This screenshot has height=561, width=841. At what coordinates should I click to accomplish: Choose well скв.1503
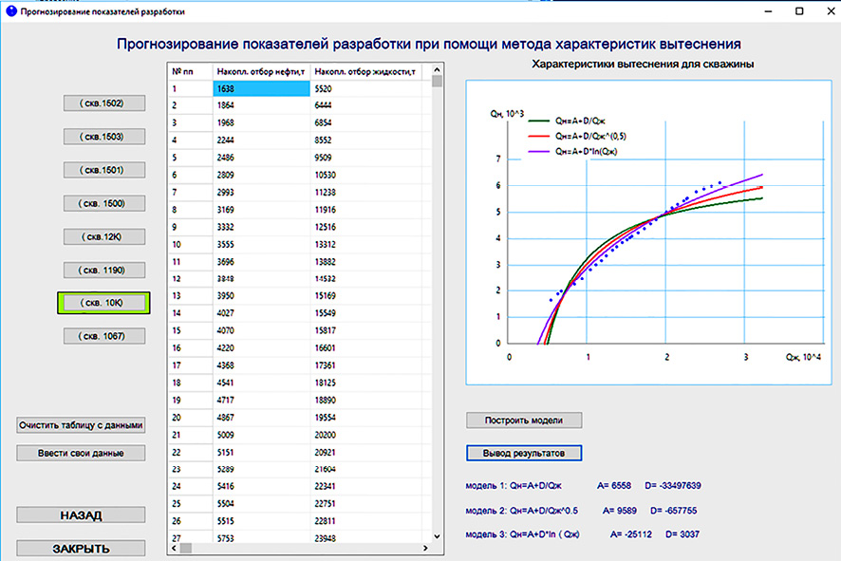point(104,137)
